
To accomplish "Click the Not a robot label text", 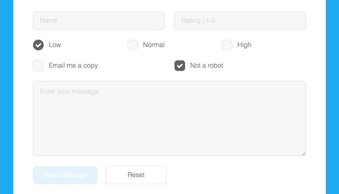I will (x=207, y=65).
